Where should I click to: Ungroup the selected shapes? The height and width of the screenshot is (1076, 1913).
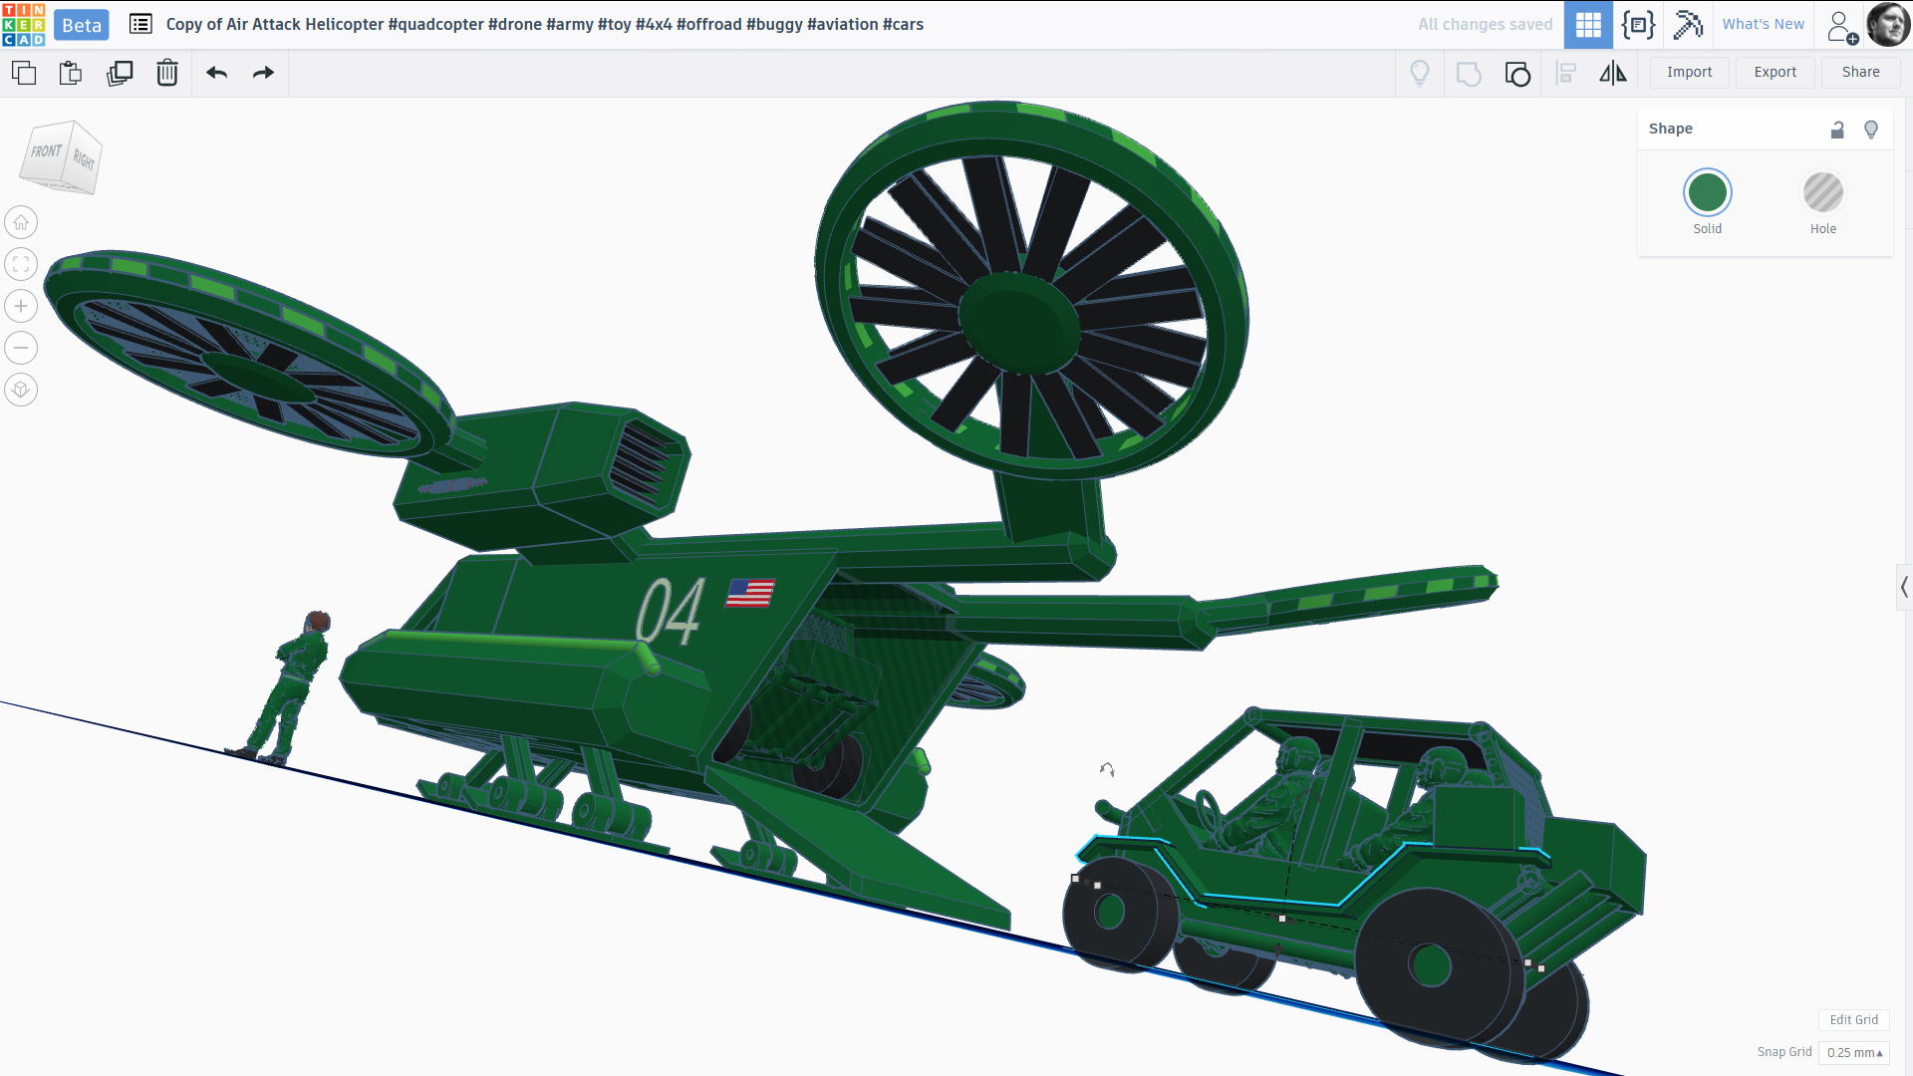[1517, 73]
